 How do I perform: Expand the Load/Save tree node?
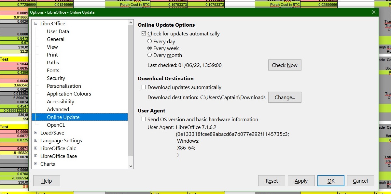tap(36, 133)
